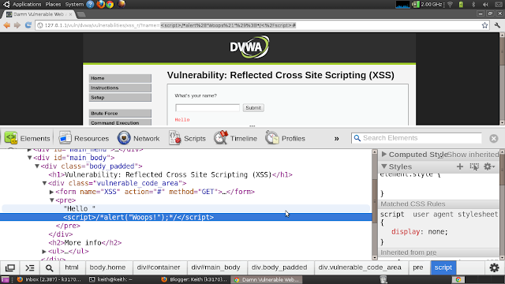Click the browser address bar
This screenshot has height=284, width=505.
pyautogui.click(x=261, y=25)
